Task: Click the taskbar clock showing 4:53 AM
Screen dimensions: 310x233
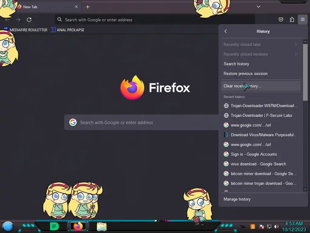Action: (x=294, y=226)
